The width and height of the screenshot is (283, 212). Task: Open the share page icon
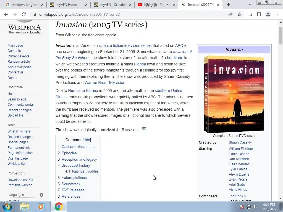coord(230,14)
